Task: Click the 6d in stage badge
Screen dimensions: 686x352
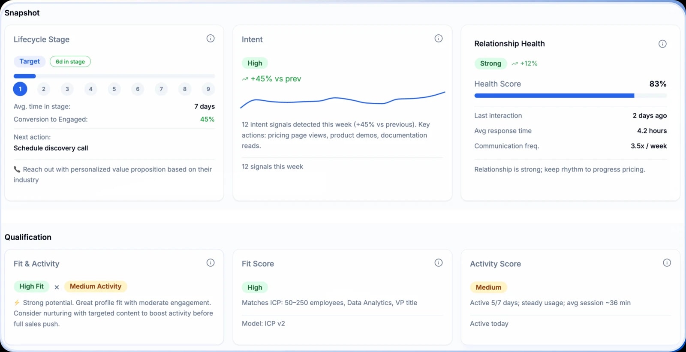Action: [70, 61]
